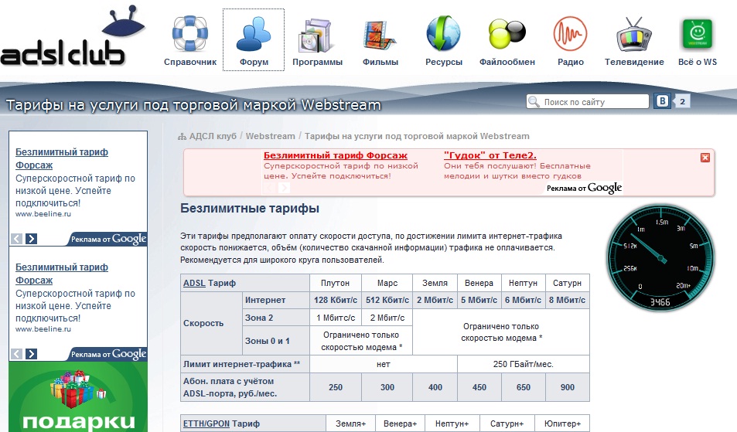Select the Нептун column header

(x=523, y=283)
